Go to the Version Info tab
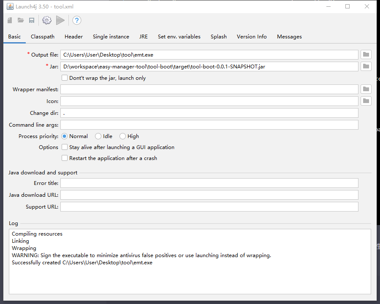Viewport: 380px width, 304px height. (x=252, y=37)
